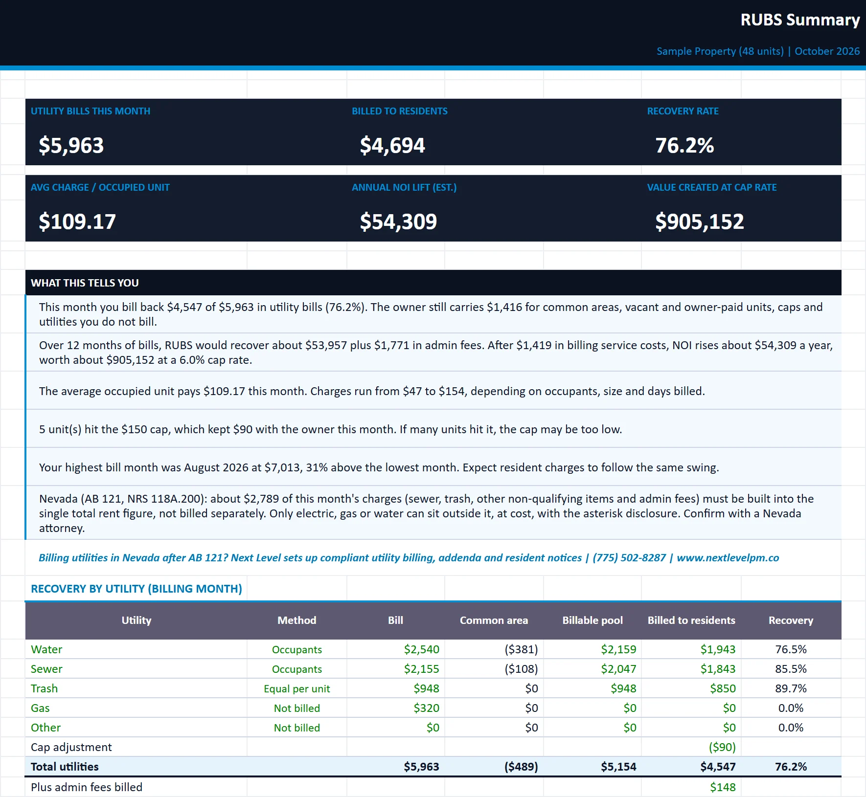Viewport: 866px width, 797px height.
Task: Click the 'WHAT THIS TELLS YOU' header
Action: tap(85, 283)
